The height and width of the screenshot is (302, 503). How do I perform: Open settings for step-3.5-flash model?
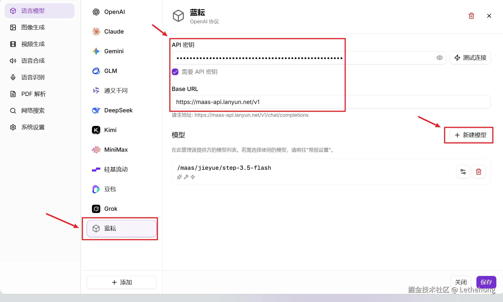[x=463, y=172]
